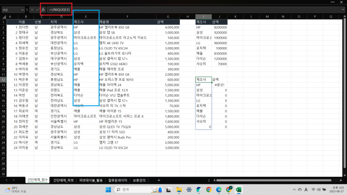The height and width of the screenshot is (195, 347).
Task: Click the OneDrive cloud tray icon
Action: point(300,190)
